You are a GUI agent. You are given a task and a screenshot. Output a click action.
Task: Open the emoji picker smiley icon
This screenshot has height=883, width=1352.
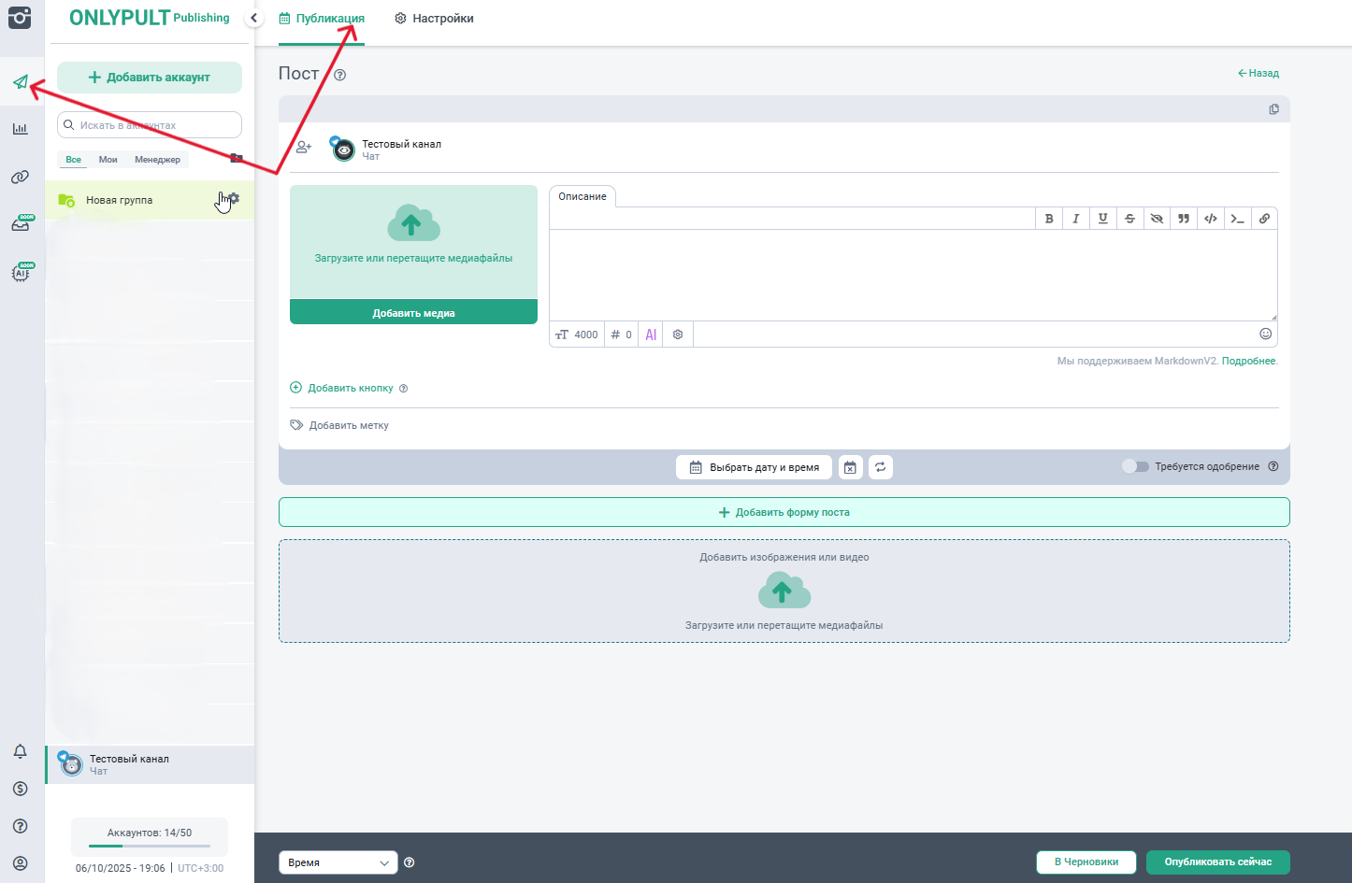click(x=1265, y=335)
